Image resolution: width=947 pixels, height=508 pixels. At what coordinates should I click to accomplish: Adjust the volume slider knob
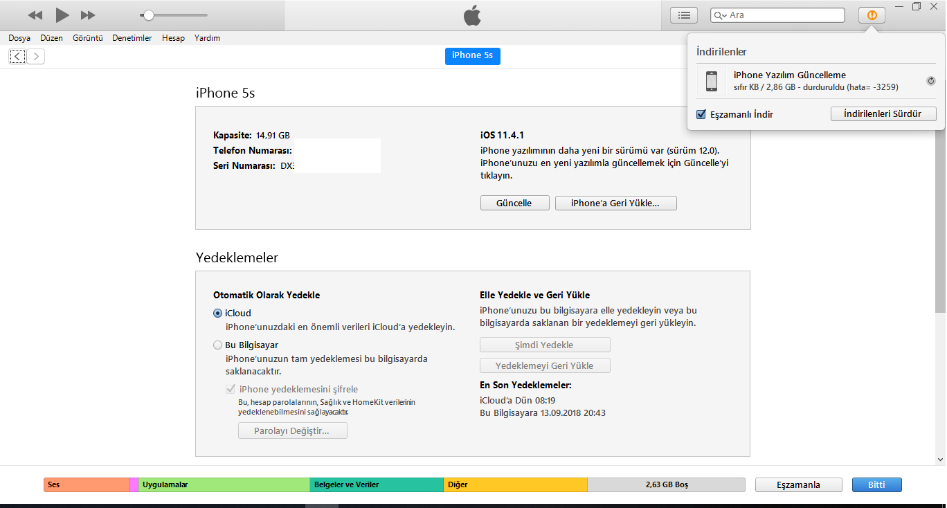click(x=148, y=15)
